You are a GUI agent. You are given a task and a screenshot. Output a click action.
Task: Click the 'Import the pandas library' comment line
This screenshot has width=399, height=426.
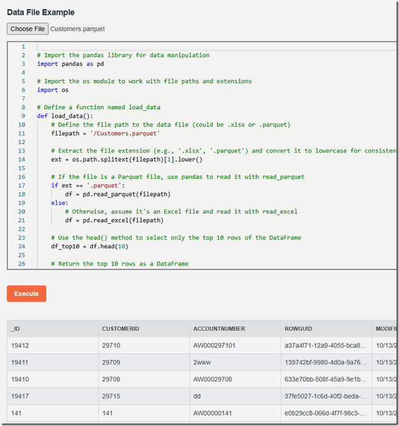click(x=123, y=55)
